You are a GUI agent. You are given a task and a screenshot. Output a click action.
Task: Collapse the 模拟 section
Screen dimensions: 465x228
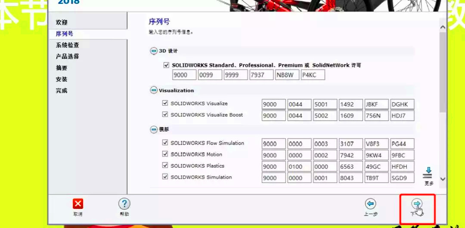(x=154, y=130)
